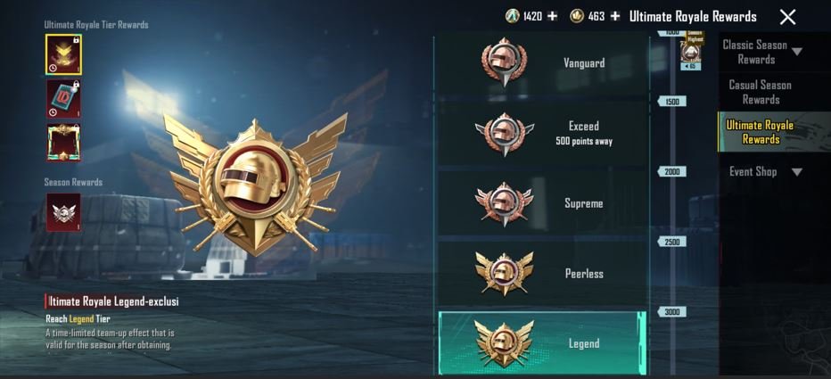Open the Casual Season Rewards tab
Viewport: 831px width, 379px height.
(760, 92)
